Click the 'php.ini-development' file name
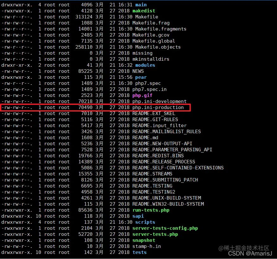This screenshot has height=259, width=277. coord(159,101)
